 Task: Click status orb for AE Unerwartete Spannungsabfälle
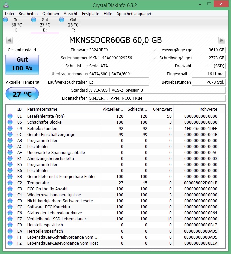coord(10,152)
